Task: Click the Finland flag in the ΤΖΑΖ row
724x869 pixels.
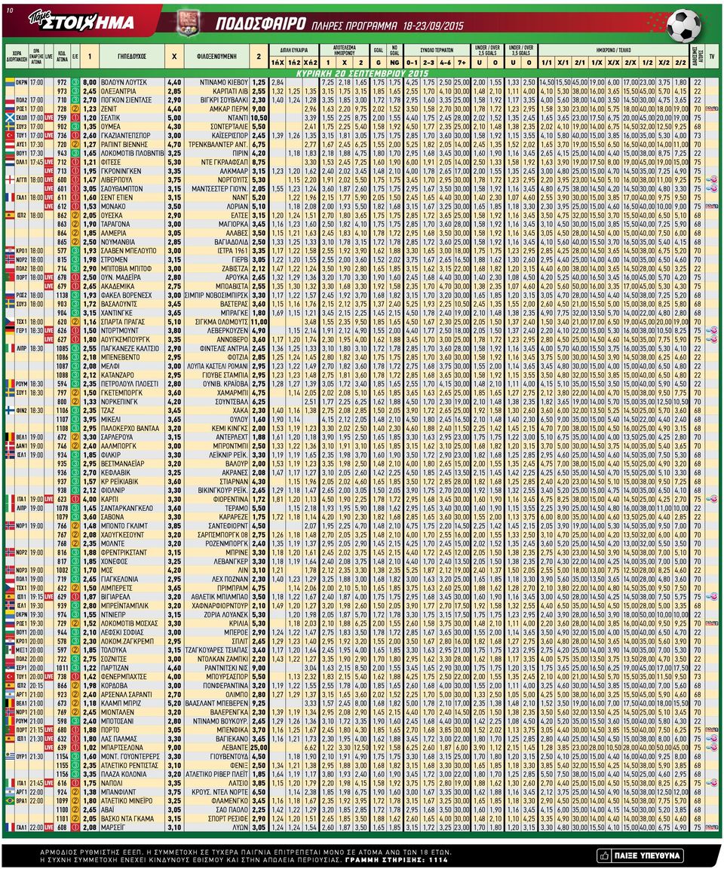Action: click(x=9, y=411)
